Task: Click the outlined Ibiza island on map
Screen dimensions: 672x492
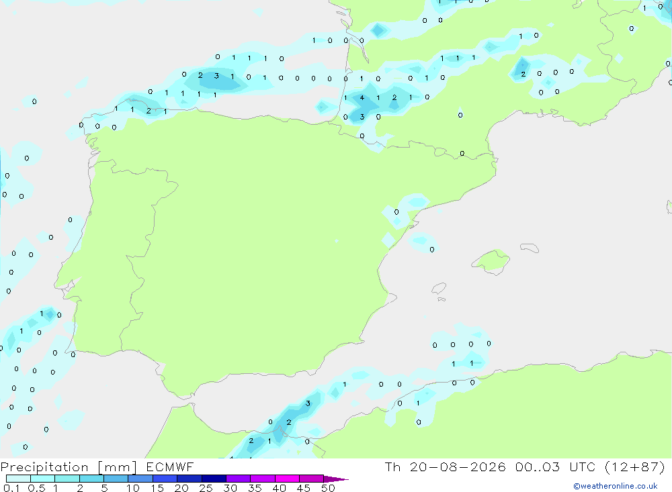Action: point(439,289)
